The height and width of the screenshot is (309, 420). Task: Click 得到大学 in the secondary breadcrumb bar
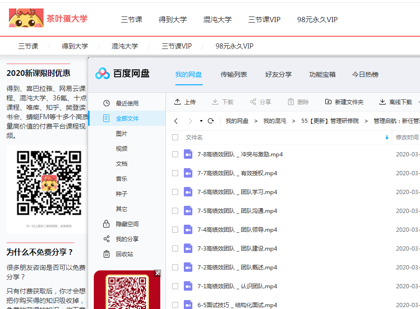click(75, 46)
